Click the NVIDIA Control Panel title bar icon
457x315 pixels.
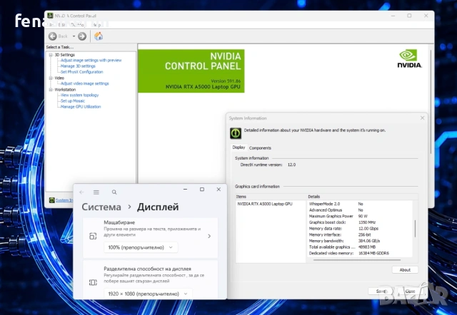[x=50, y=16]
